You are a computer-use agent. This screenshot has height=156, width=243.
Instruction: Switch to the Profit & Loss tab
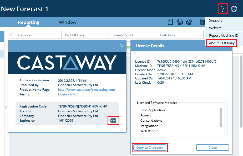pos(74,35)
